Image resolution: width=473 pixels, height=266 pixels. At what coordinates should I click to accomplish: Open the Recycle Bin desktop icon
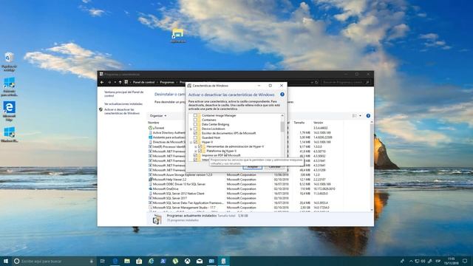click(10, 62)
